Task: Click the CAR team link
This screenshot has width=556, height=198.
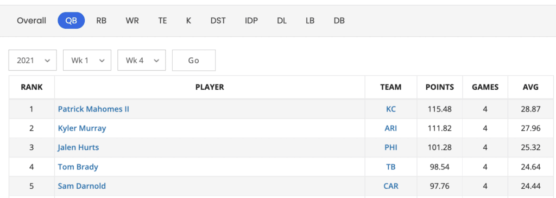Action: tap(391, 186)
